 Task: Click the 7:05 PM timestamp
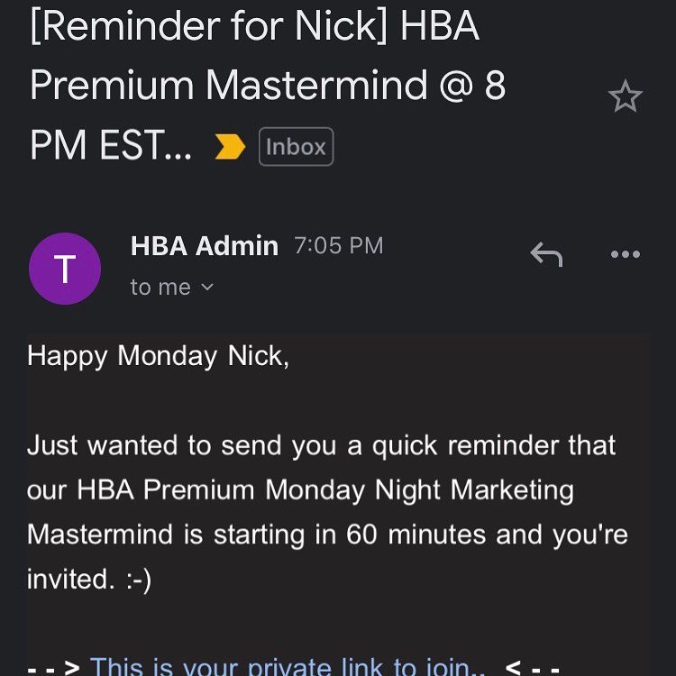(x=338, y=245)
